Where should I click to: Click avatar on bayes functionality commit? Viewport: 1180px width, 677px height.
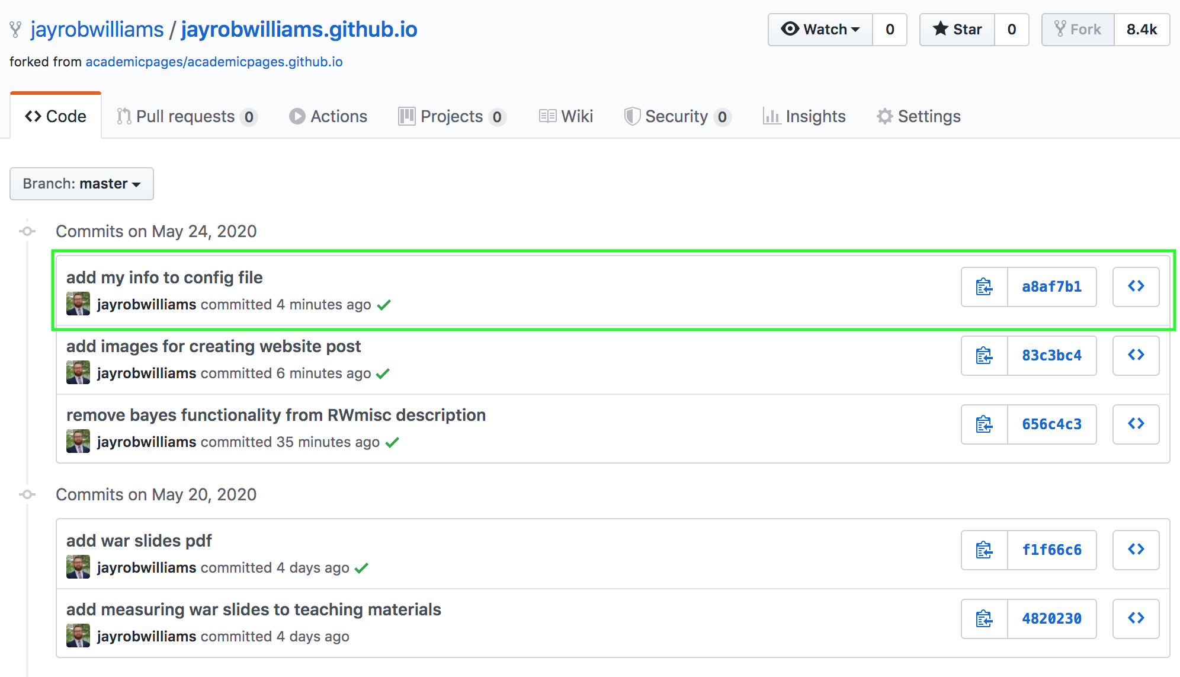pos(78,442)
